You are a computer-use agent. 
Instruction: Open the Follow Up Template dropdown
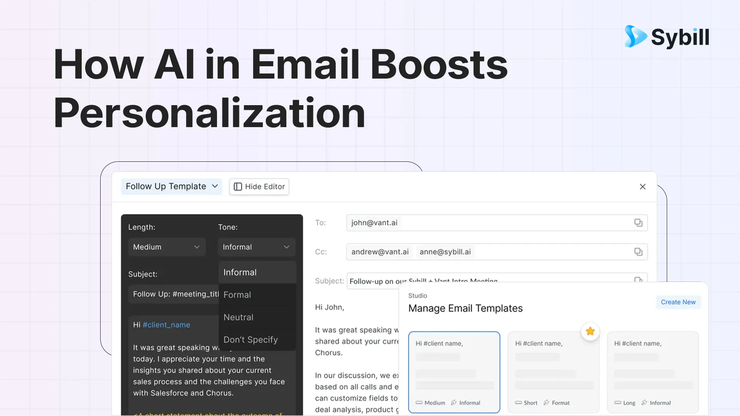pos(172,187)
